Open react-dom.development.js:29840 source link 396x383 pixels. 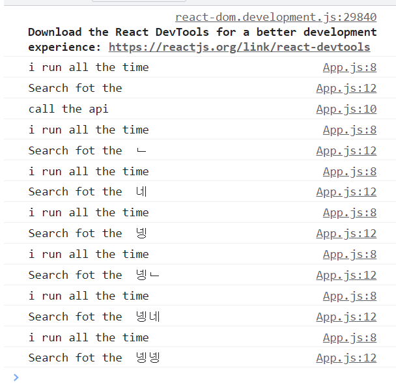276,17
